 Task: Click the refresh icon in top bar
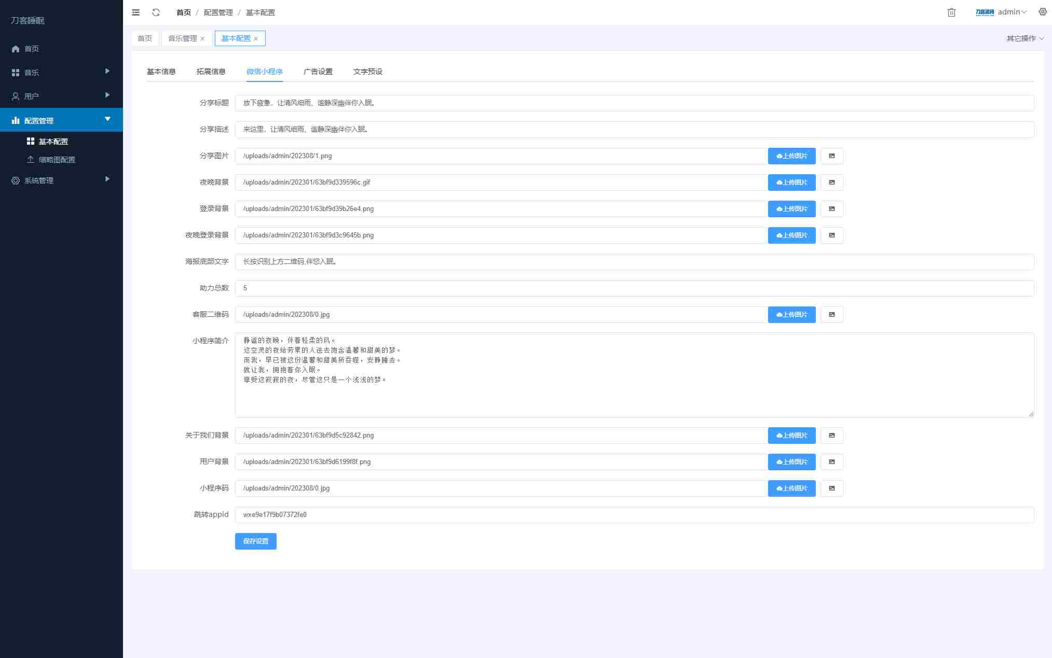pos(156,12)
